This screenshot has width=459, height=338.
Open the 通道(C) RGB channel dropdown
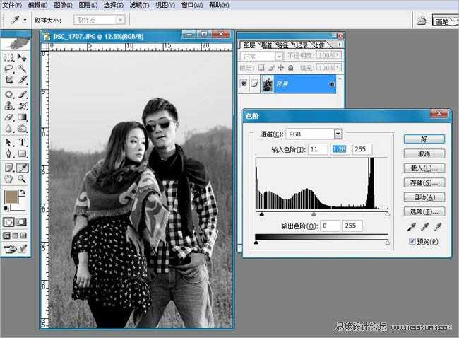(338, 134)
